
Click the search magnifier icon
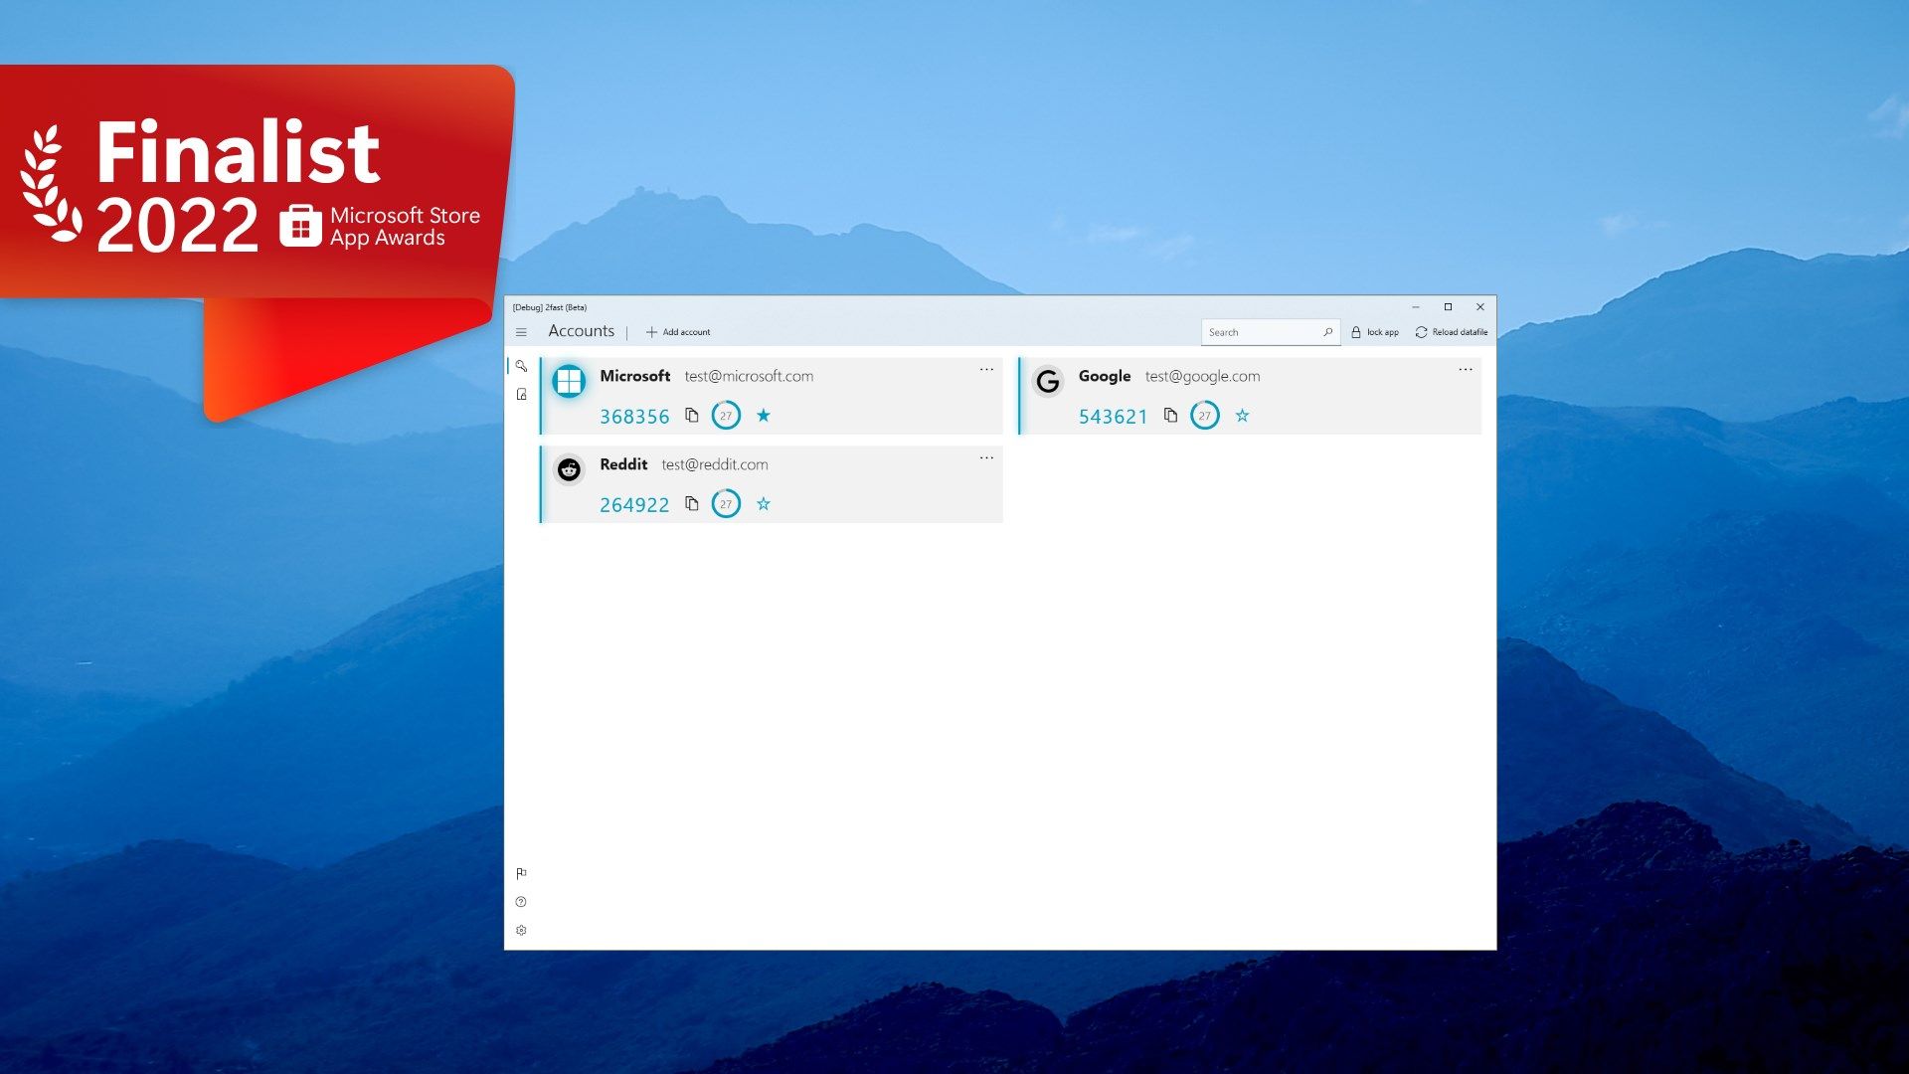point(1327,332)
